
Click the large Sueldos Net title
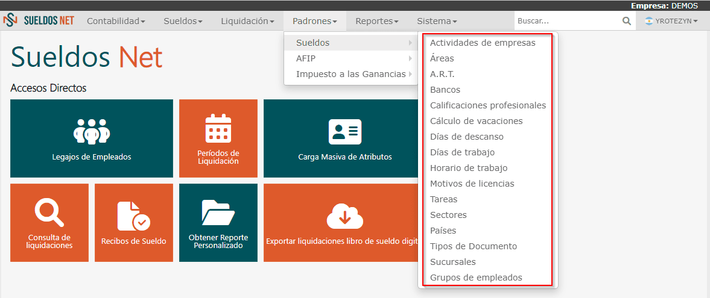click(x=86, y=57)
